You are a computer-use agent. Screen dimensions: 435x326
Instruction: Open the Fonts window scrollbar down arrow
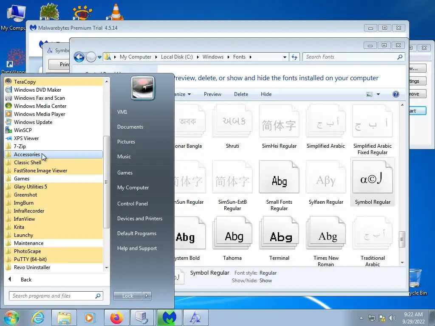[402, 262]
